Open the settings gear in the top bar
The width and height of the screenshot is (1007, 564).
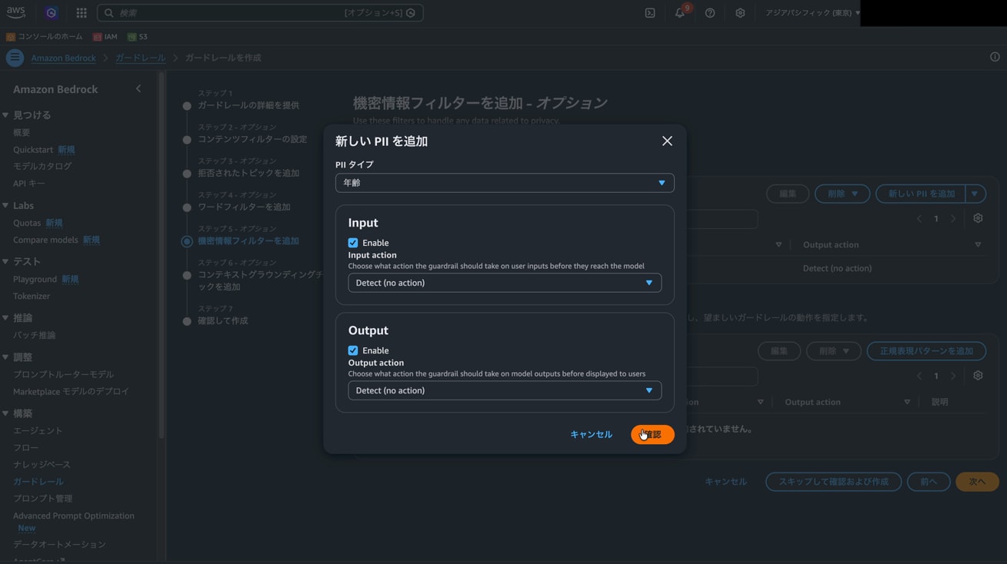pos(740,13)
